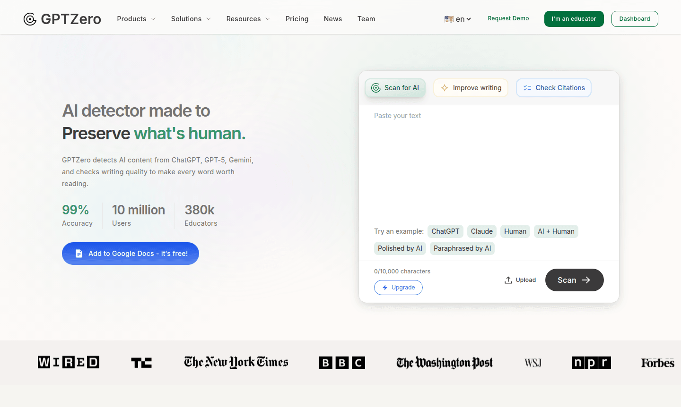Click the Upgrade button
Screen dimensions: 681x407
(x=398, y=288)
